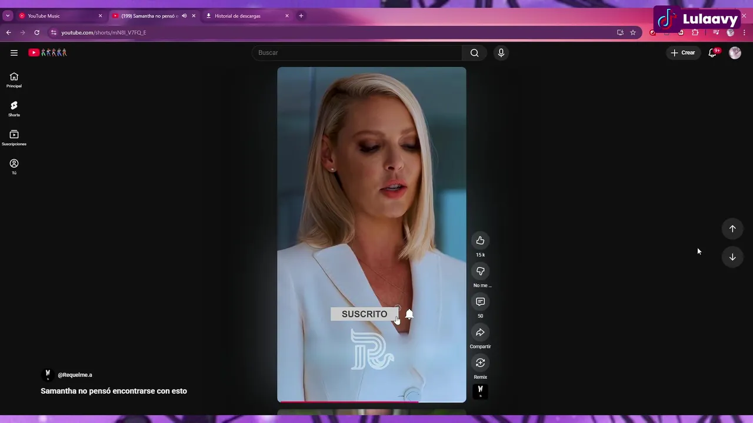Open Suscripciones in the sidebar
753x423 pixels.
click(x=14, y=138)
